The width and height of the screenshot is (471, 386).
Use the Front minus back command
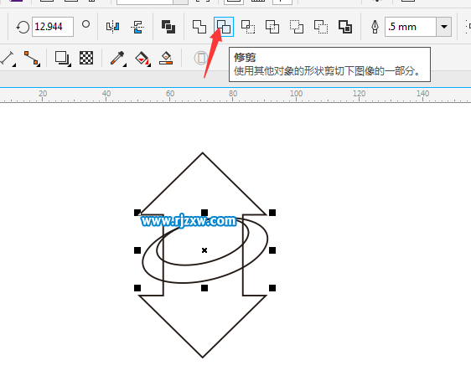[297, 27]
